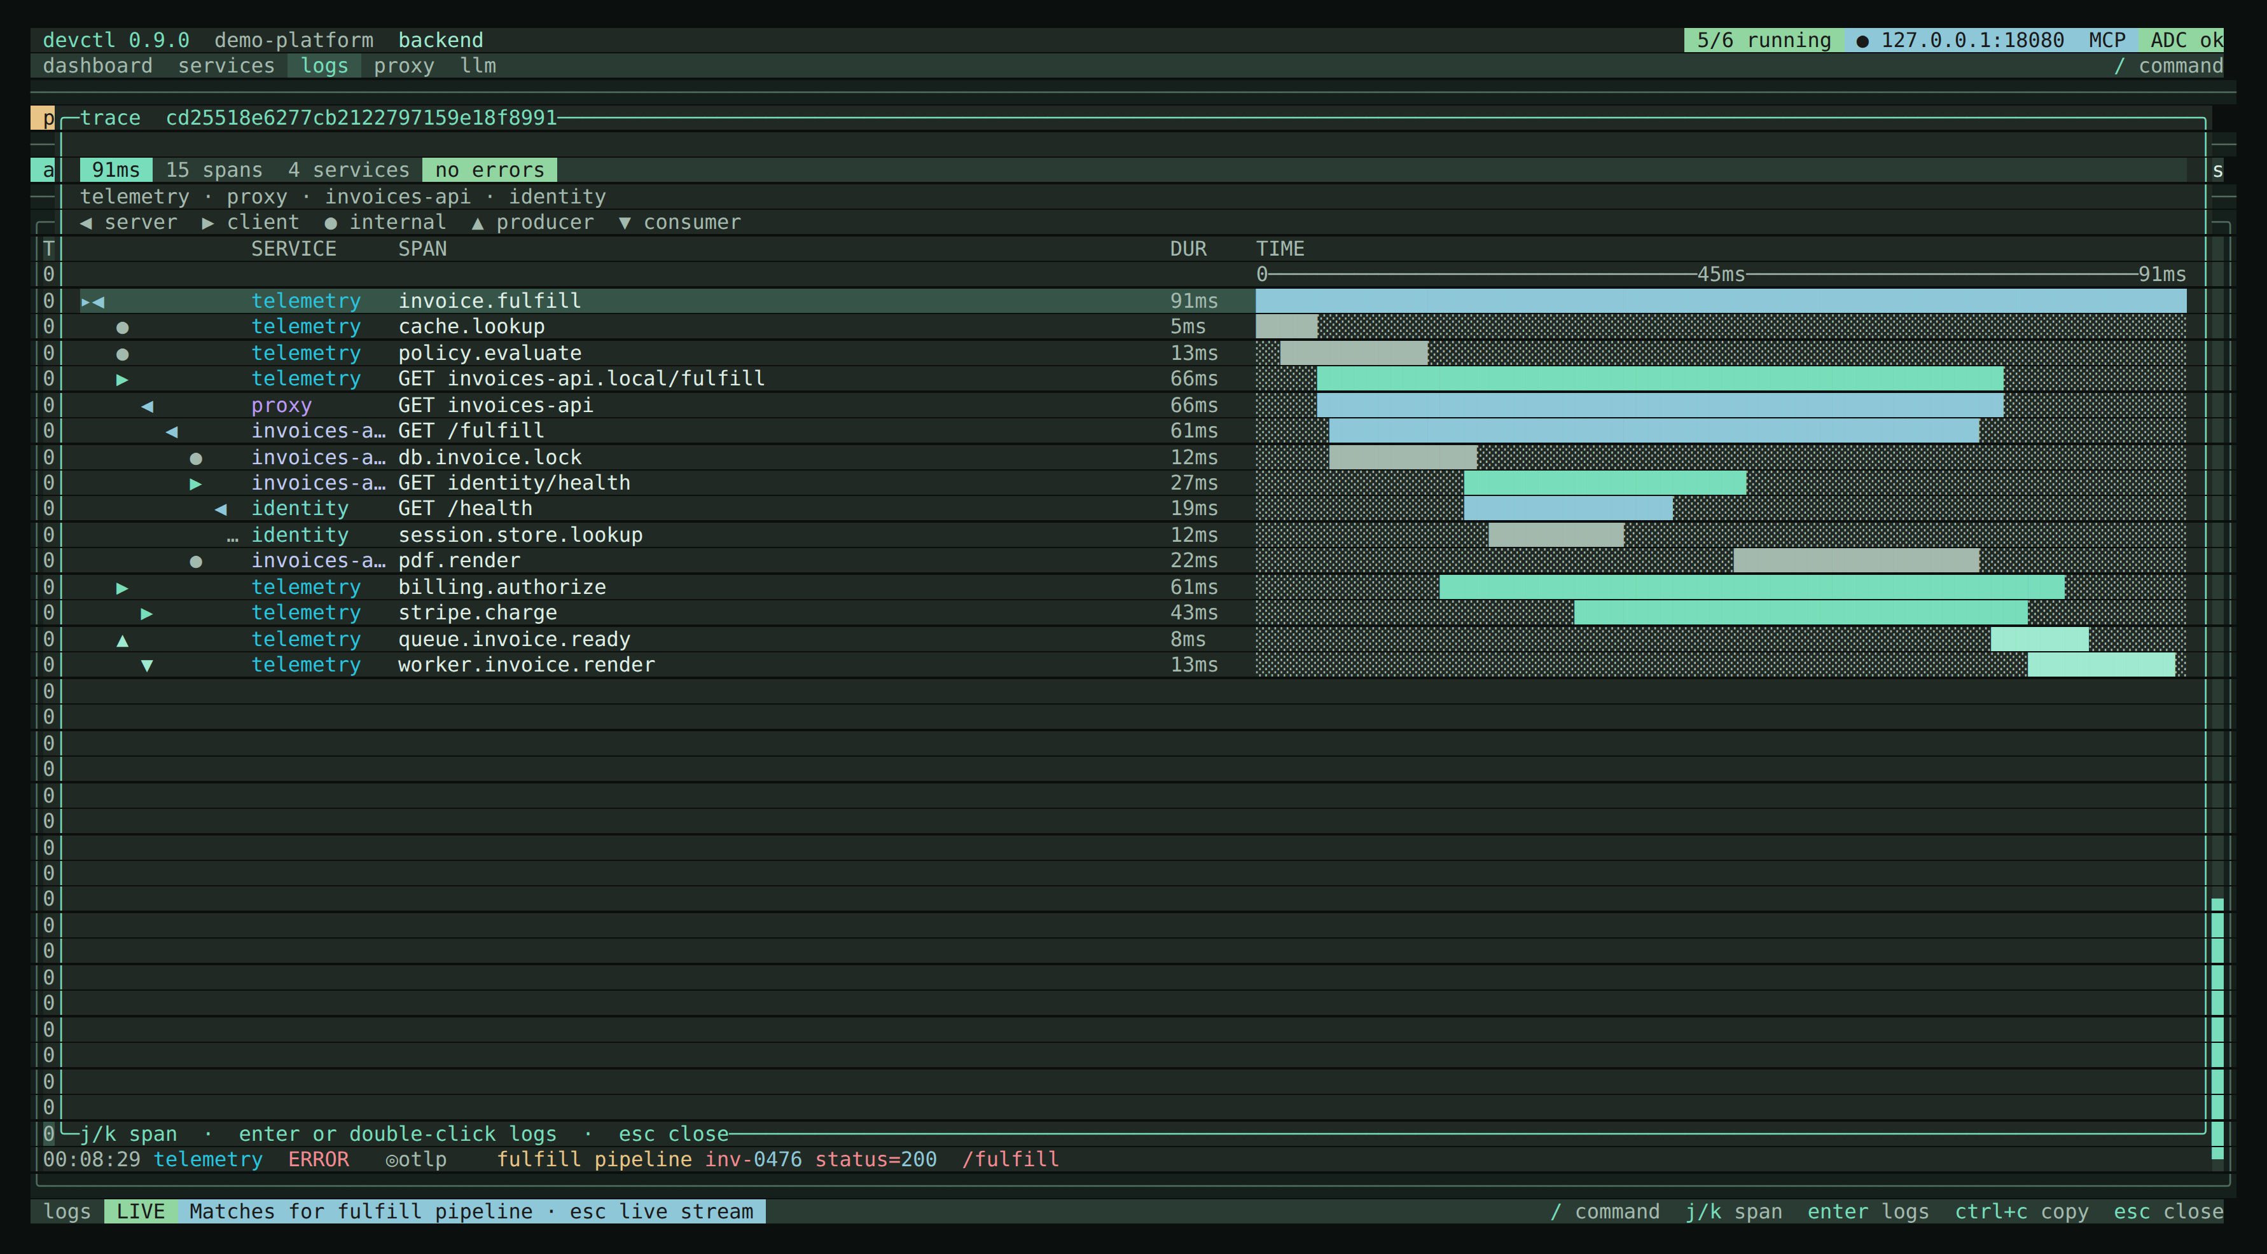Click the 'ctrl+c copy' hint in status bar

click(x=2021, y=1212)
